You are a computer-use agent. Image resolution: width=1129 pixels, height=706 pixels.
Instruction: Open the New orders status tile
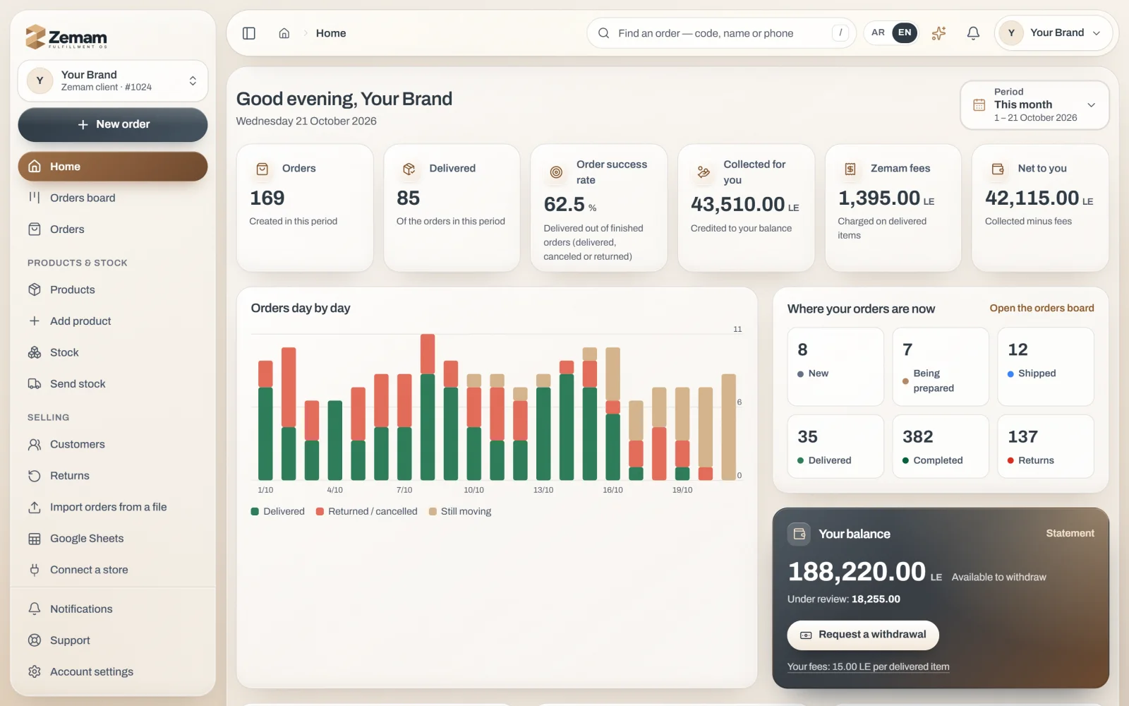[835, 366]
